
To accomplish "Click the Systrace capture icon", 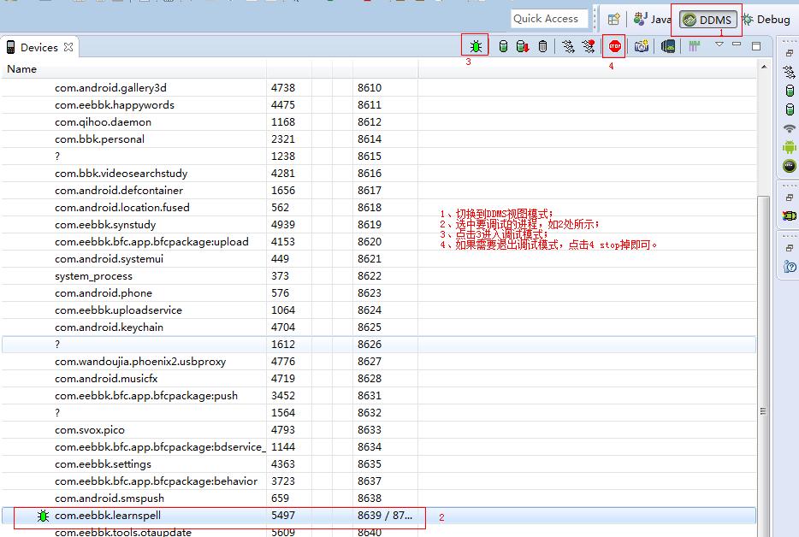I will point(694,46).
